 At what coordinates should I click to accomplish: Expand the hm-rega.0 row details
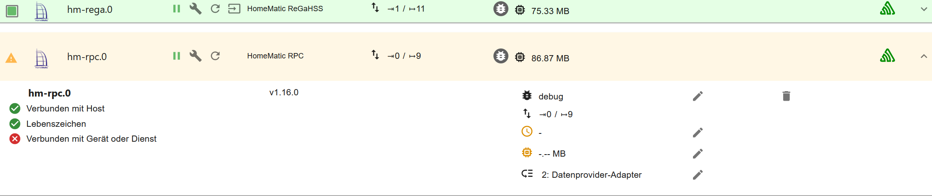coord(924,9)
